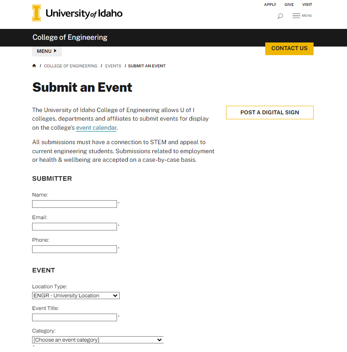Focus the Email input field
The image size is (347, 352).
point(75,227)
